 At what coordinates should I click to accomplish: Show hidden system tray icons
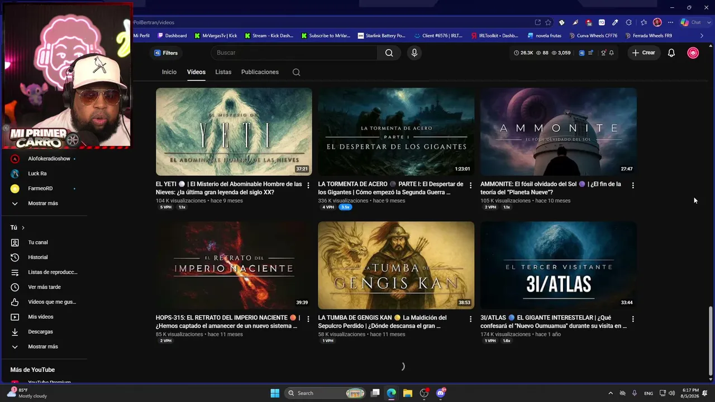click(610, 393)
